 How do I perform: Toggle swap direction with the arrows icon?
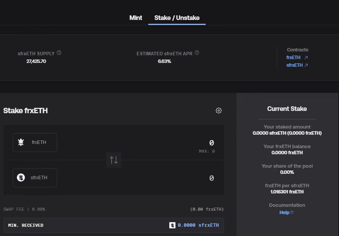point(114,160)
